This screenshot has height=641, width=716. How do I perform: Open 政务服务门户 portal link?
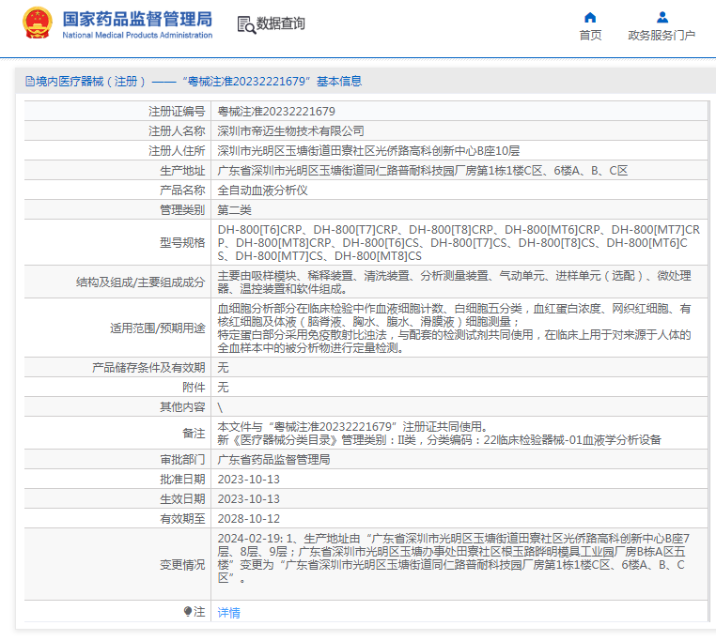[662, 35]
